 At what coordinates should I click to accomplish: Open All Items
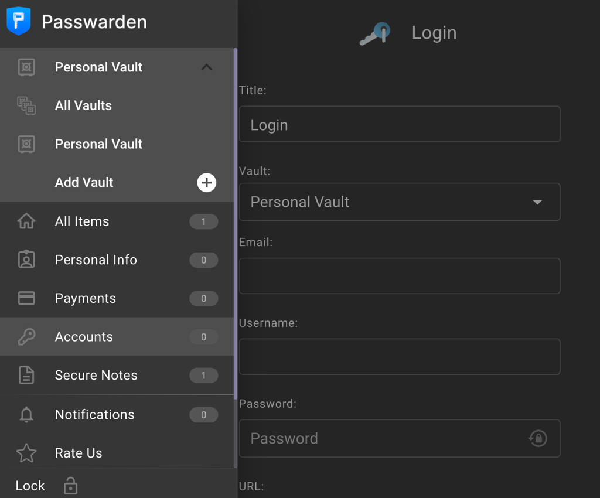pyautogui.click(x=117, y=221)
